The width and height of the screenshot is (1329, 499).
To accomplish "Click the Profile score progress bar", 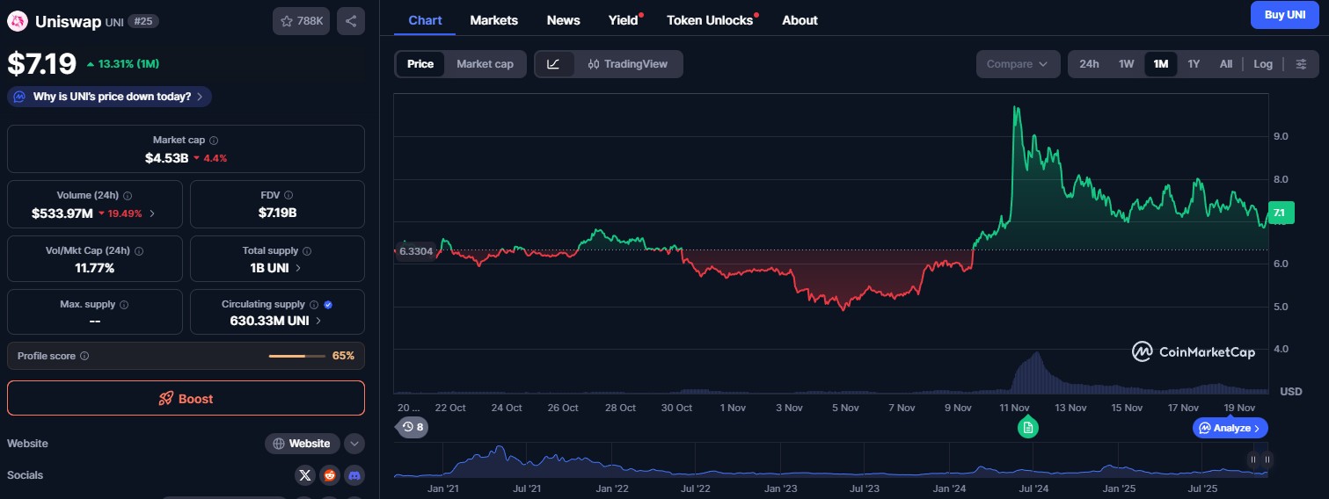I will [x=299, y=356].
